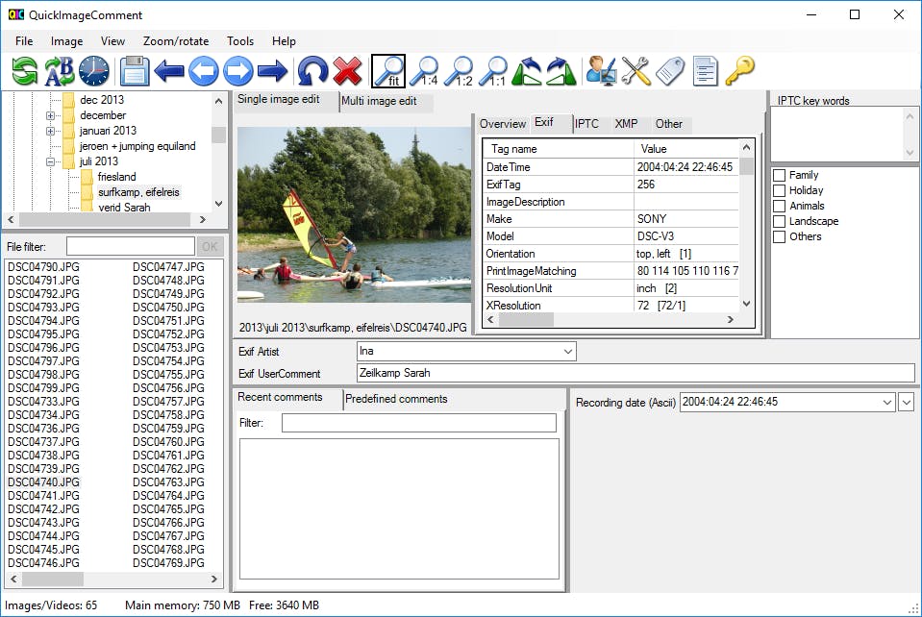Click the wrench and screwdriver settings icon
Viewport: 922px width, 617px height.
tap(635, 71)
